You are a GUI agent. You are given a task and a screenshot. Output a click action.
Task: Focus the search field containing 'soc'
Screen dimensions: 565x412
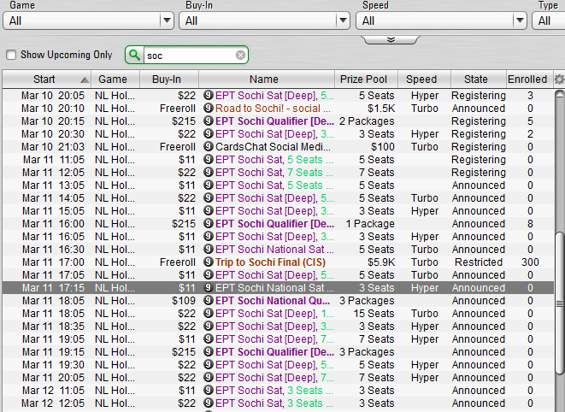click(190, 56)
